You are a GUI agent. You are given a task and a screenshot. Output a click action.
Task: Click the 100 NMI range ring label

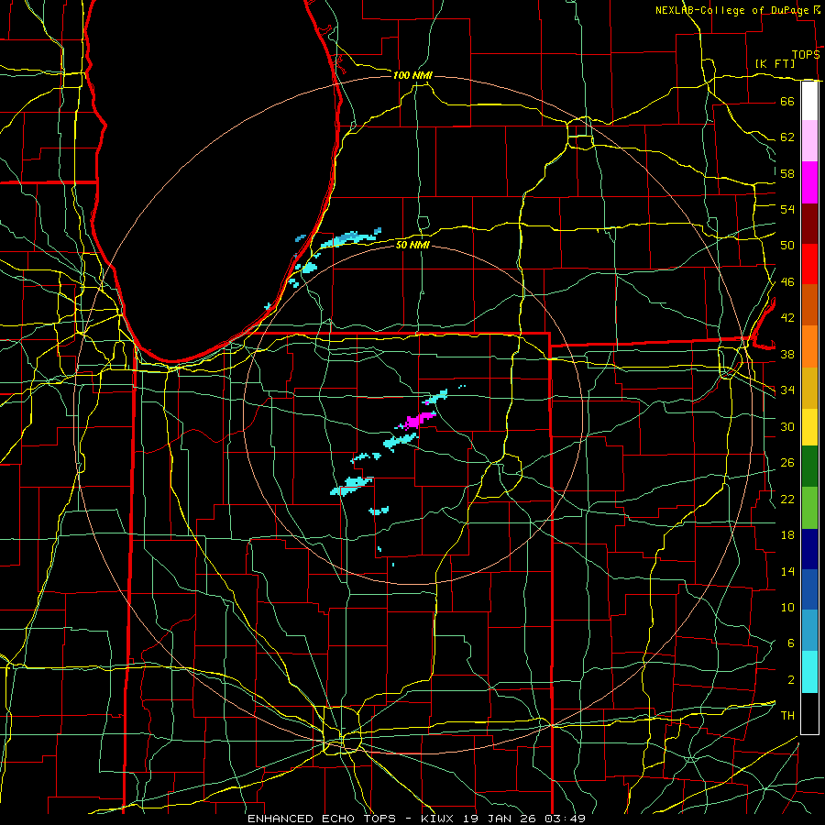tap(412, 76)
